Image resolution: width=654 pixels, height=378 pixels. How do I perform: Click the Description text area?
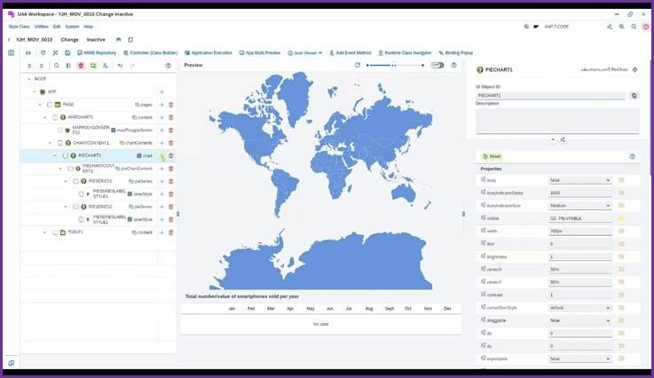click(x=557, y=121)
